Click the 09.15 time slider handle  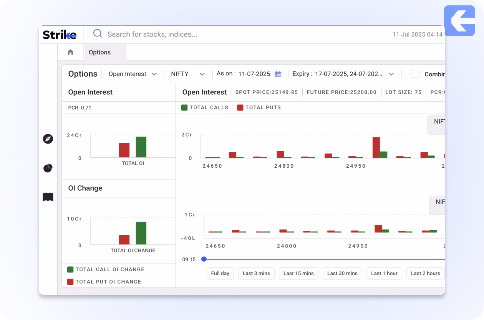pyautogui.click(x=204, y=259)
